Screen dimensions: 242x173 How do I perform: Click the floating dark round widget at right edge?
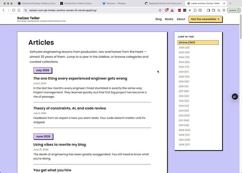tap(235, 97)
